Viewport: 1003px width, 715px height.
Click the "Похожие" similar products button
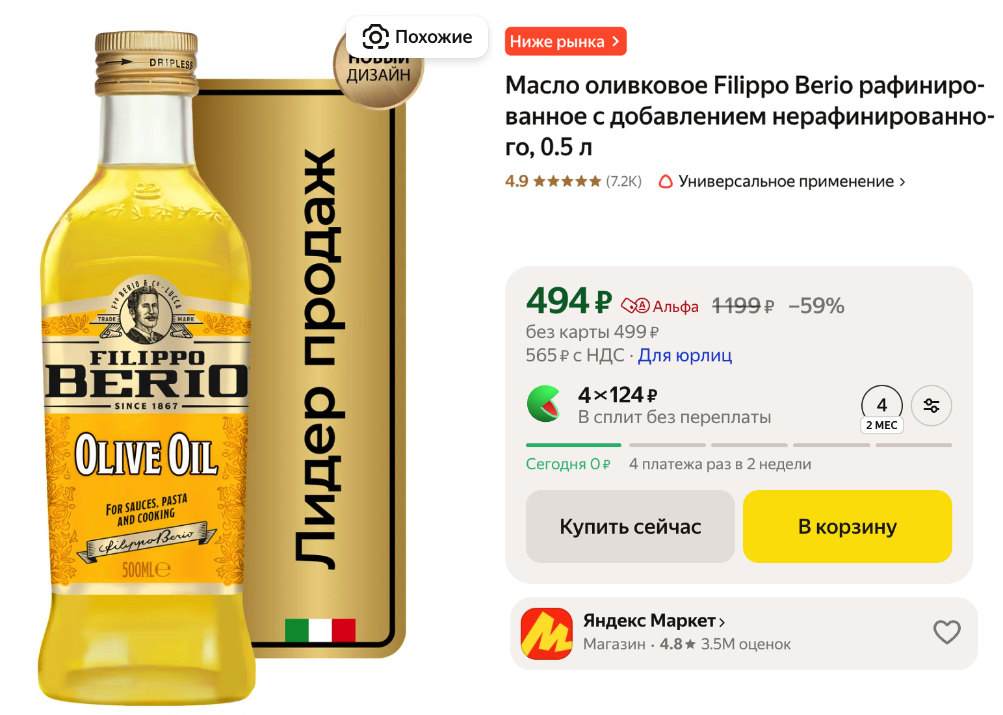417,37
